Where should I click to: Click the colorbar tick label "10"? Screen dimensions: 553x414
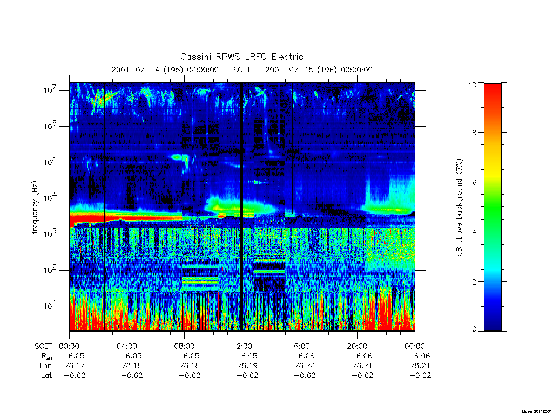472,85
